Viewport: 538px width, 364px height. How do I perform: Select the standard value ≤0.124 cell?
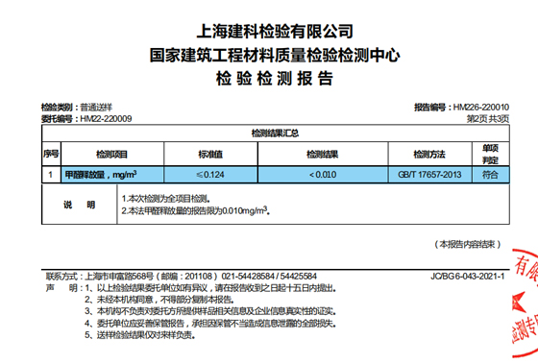(x=210, y=175)
